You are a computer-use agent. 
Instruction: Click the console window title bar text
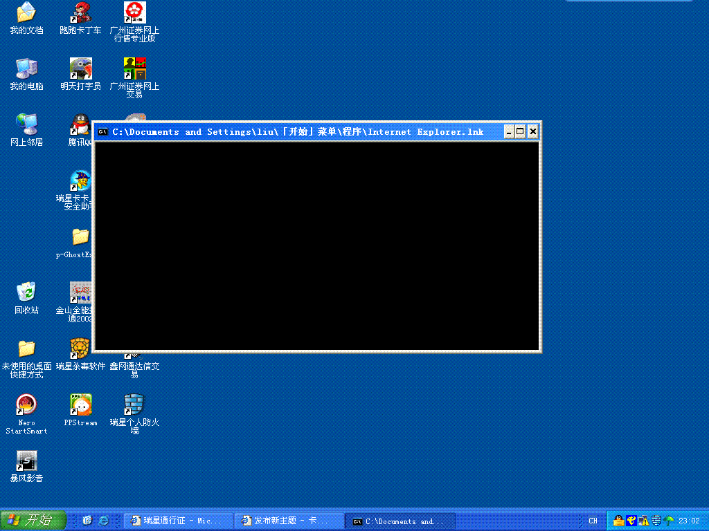pyautogui.click(x=298, y=132)
